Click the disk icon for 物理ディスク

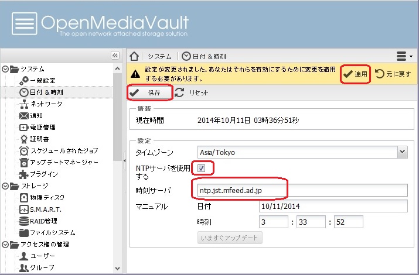24,198
